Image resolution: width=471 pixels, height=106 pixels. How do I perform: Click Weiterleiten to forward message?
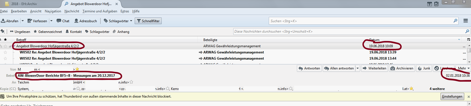coord(374,68)
